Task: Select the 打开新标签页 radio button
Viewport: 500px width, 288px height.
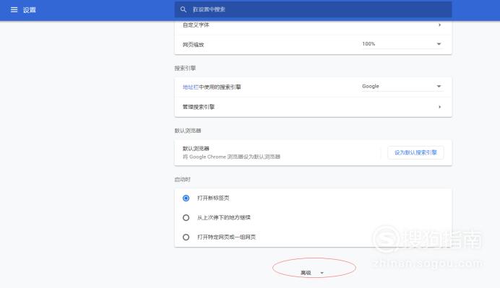Action: (x=186, y=198)
